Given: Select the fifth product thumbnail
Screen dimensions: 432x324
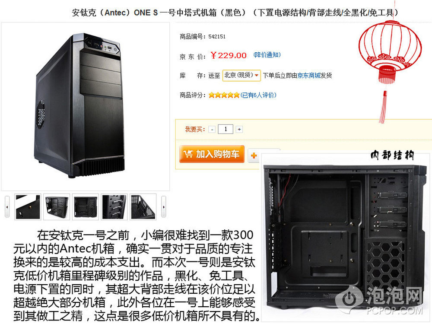Looking at the screenshot, I should (x=143, y=206).
